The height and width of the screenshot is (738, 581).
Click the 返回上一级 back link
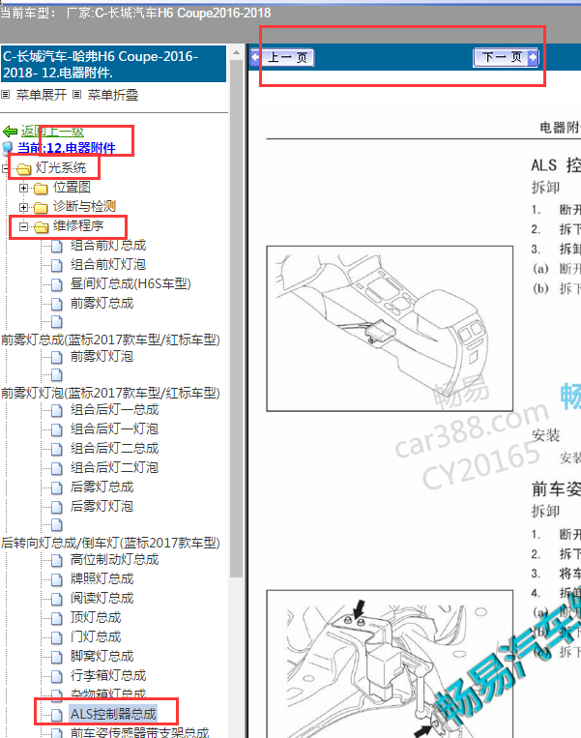52,132
